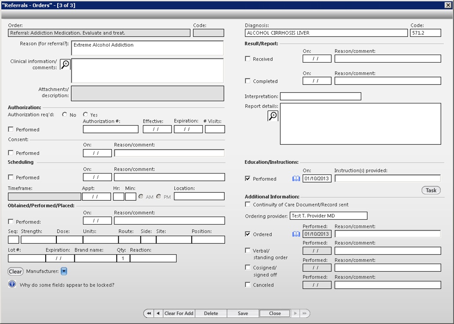This screenshot has width=454, height=324.
Task: Click the Interpretation field
Action: pyautogui.click(x=321, y=96)
